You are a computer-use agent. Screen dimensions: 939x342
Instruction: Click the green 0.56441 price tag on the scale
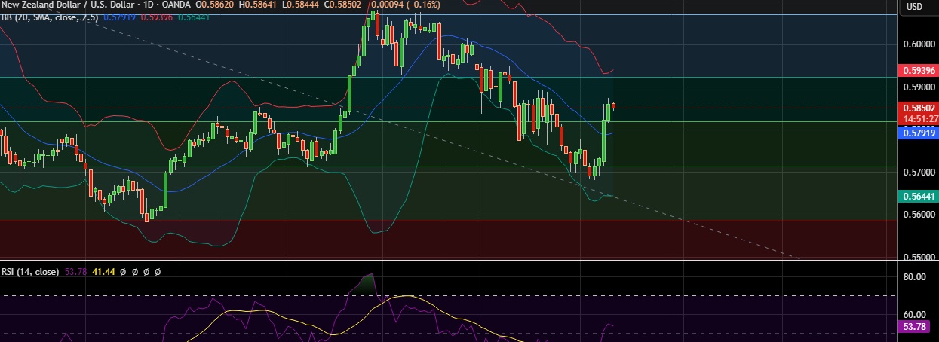919,196
